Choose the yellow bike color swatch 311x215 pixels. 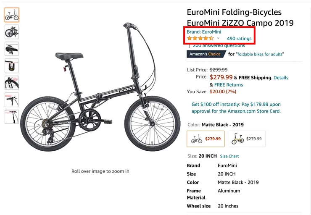point(247,139)
